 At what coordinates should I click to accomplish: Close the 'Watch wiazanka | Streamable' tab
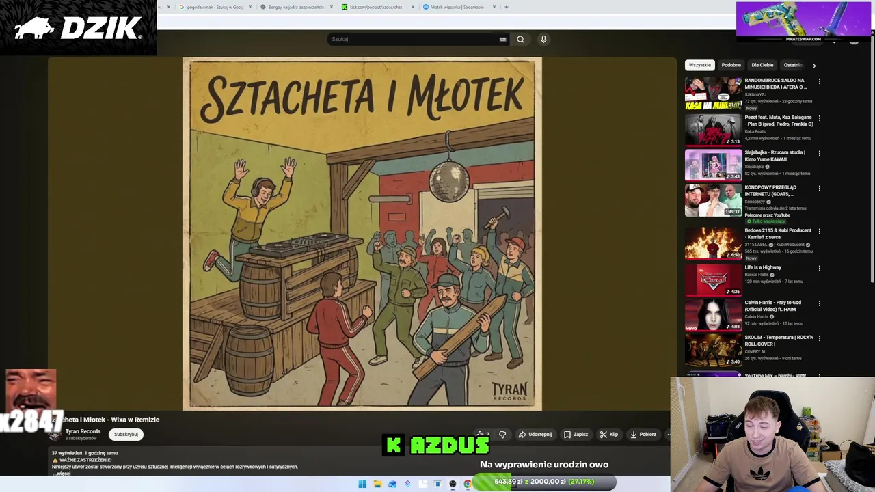tap(494, 7)
